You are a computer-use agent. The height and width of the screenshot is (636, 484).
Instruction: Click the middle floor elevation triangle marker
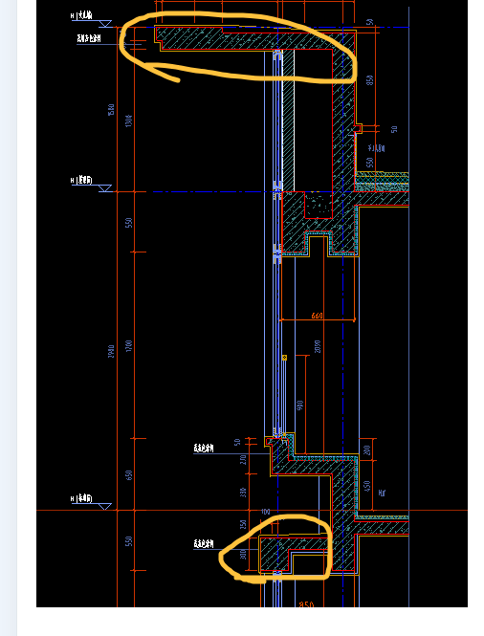coord(105,188)
